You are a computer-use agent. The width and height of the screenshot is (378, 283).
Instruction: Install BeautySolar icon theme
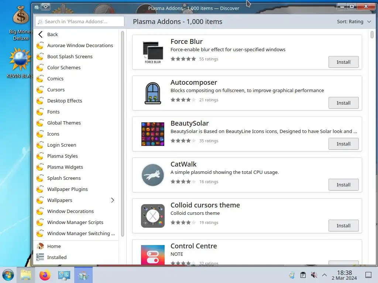coord(343,144)
